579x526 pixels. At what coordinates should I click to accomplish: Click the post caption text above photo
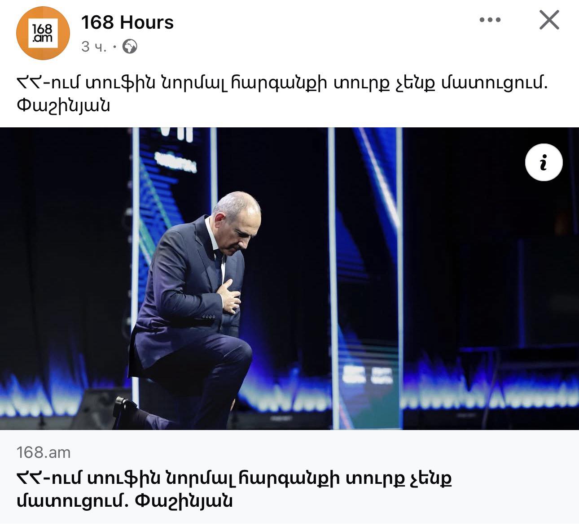coord(282,94)
